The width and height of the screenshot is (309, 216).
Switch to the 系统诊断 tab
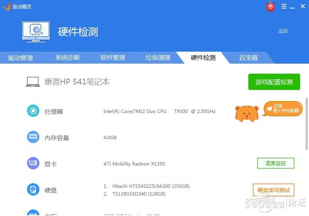click(68, 57)
